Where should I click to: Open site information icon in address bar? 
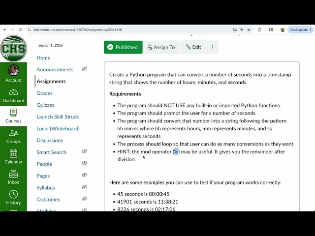pos(30,29)
